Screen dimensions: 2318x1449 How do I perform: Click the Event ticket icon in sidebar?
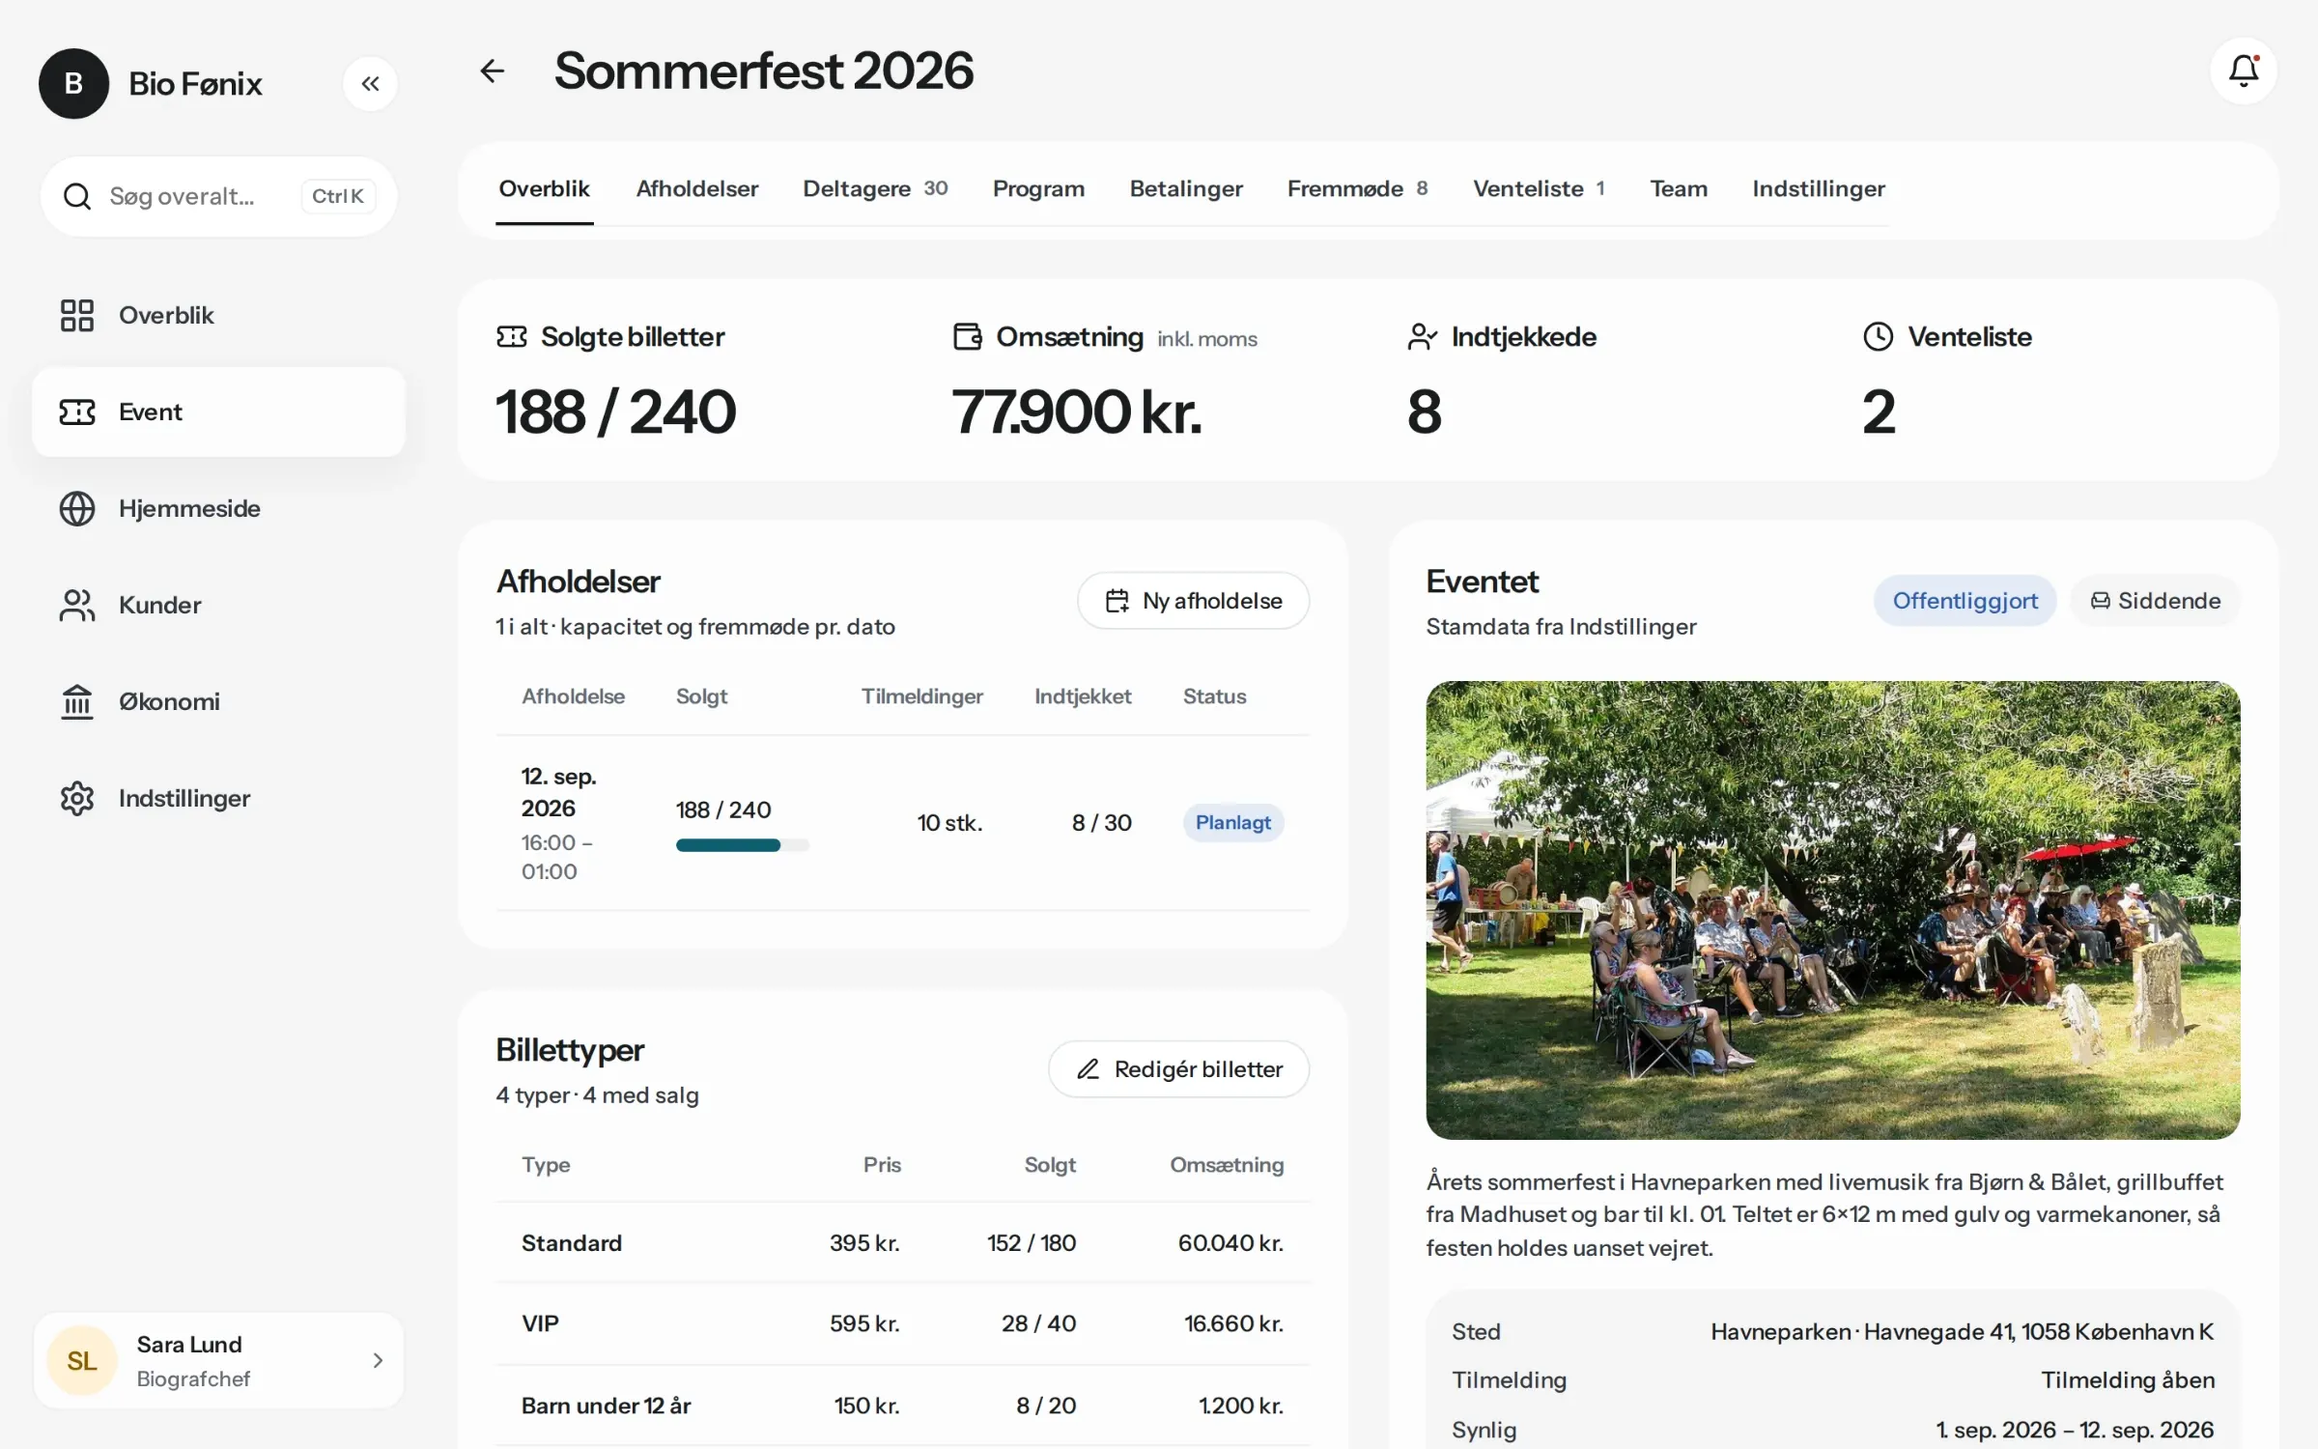tap(77, 412)
